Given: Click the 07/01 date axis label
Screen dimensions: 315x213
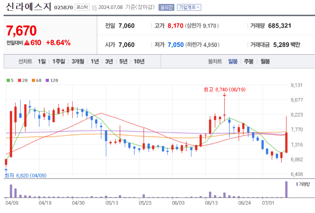Looking at the screenshot, I should pos(268,203).
